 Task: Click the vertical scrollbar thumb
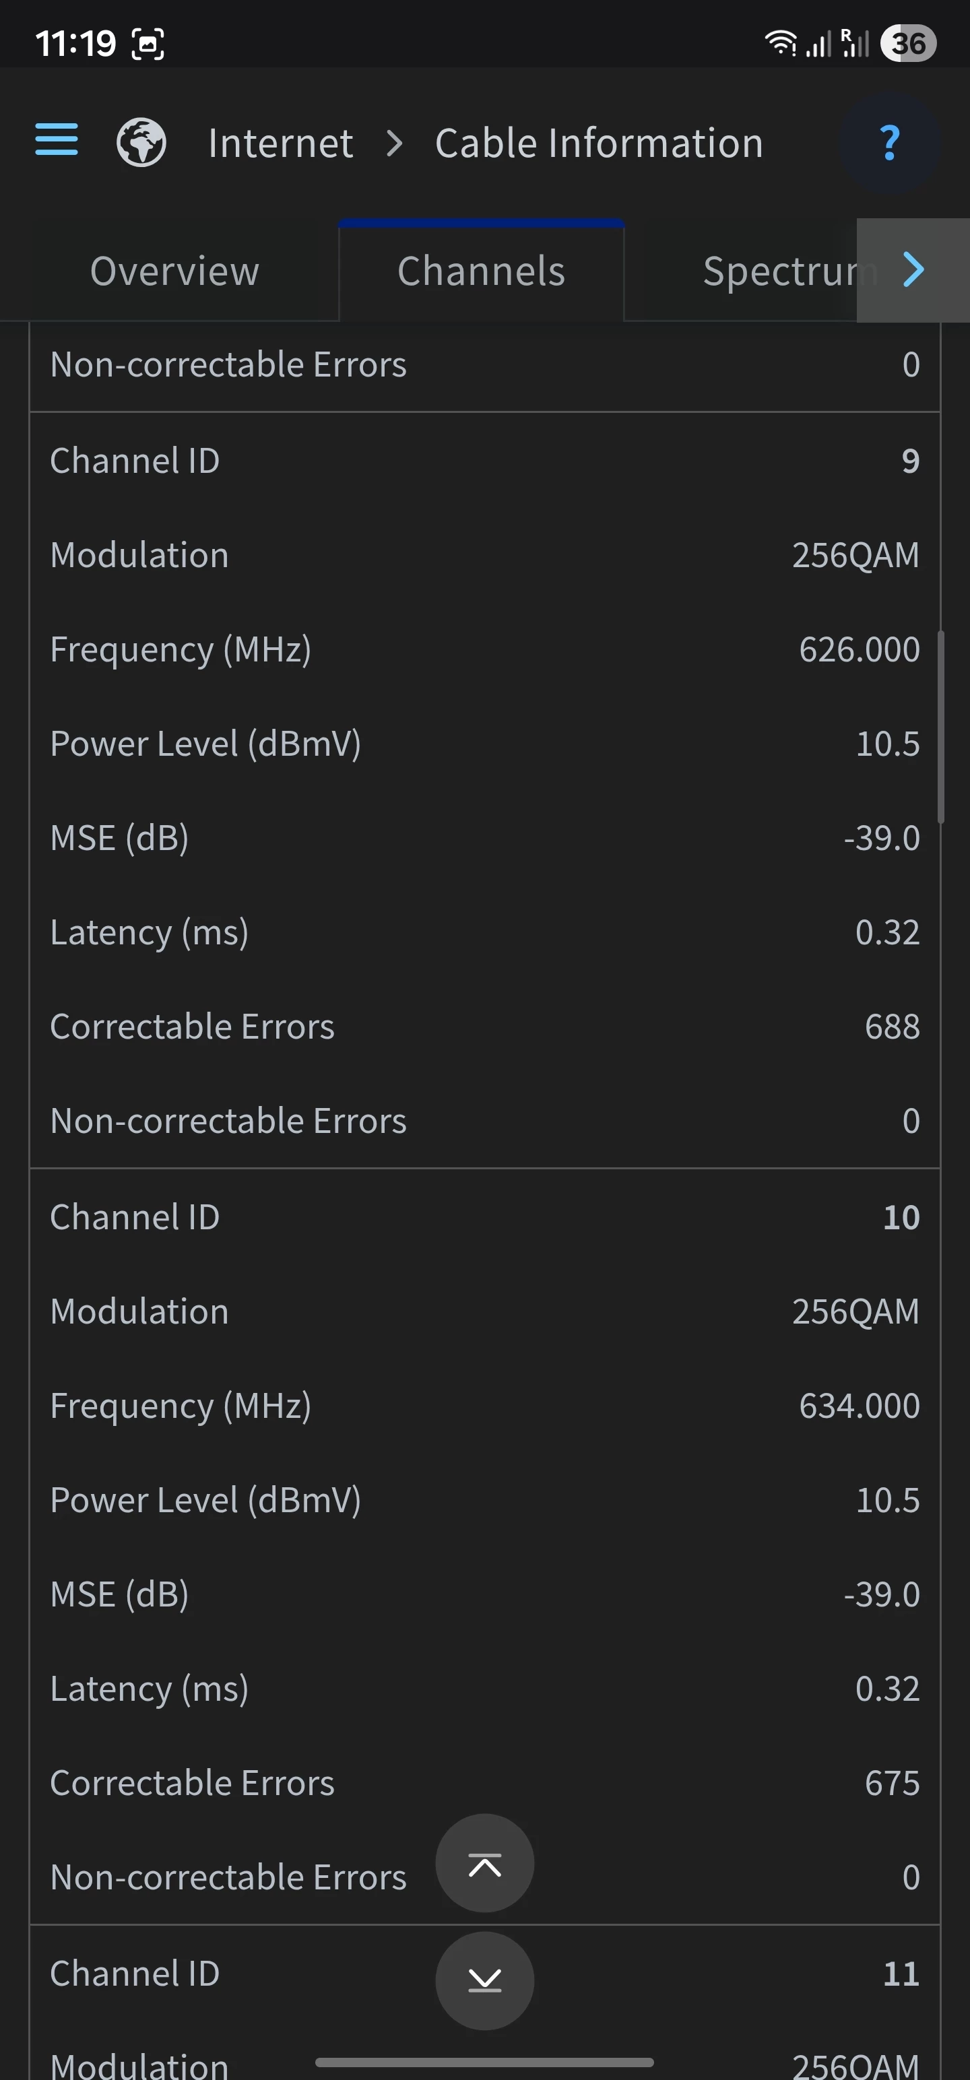point(940,727)
